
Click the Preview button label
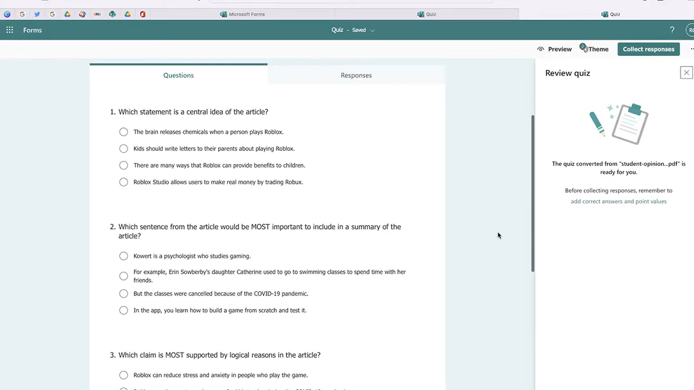(x=560, y=49)
